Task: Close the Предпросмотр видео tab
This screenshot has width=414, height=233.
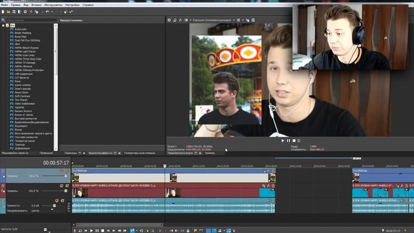Action: pyautogui.click(x=200, y=153)
